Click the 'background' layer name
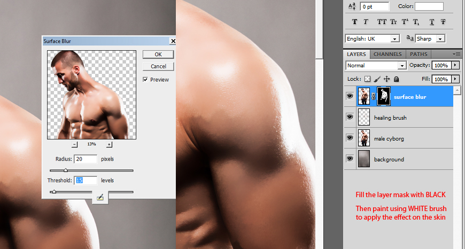This screenshot has width=465, height=249. click(x=389, y=159)
